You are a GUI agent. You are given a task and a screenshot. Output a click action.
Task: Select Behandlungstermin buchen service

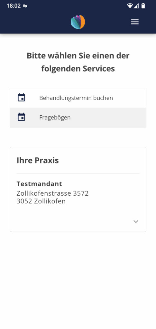click(78, 98)
